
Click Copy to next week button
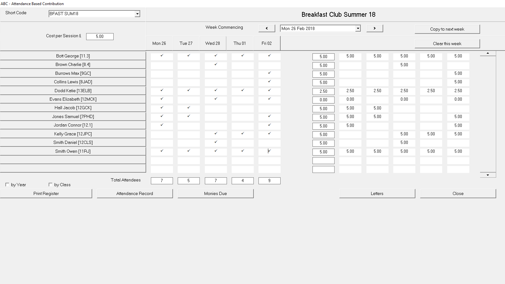(x=447, y=29)
